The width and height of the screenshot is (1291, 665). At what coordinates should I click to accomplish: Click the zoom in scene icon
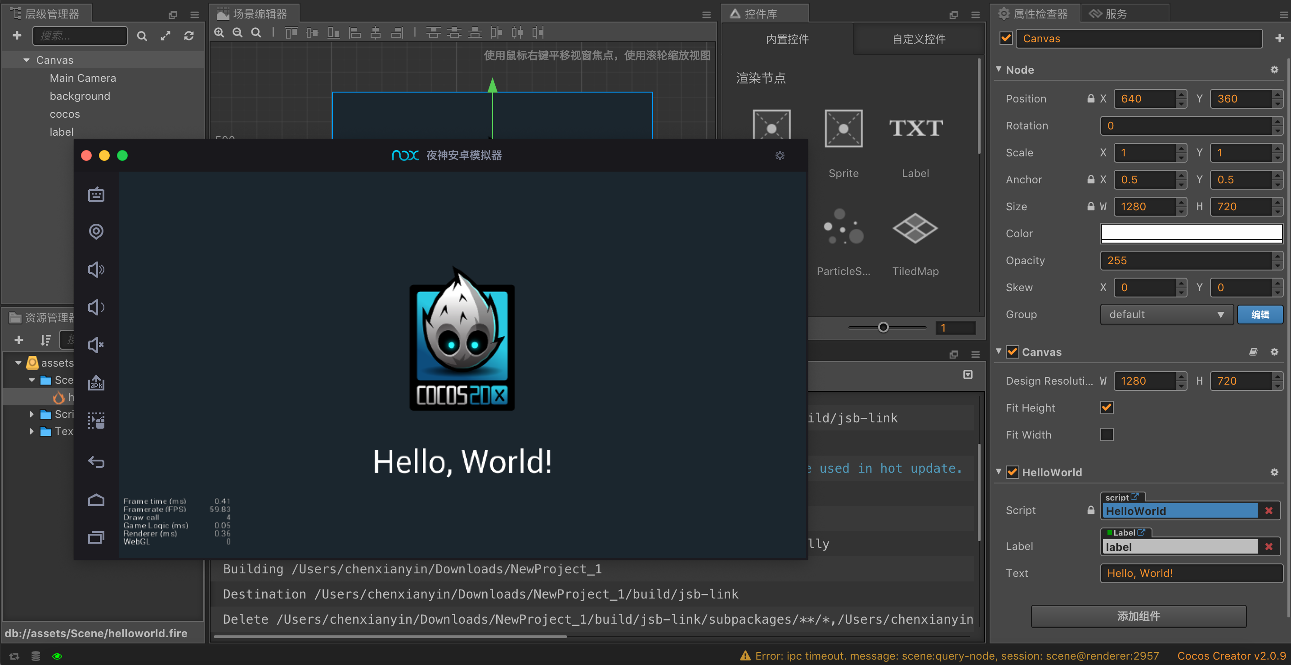coord(219,33)
